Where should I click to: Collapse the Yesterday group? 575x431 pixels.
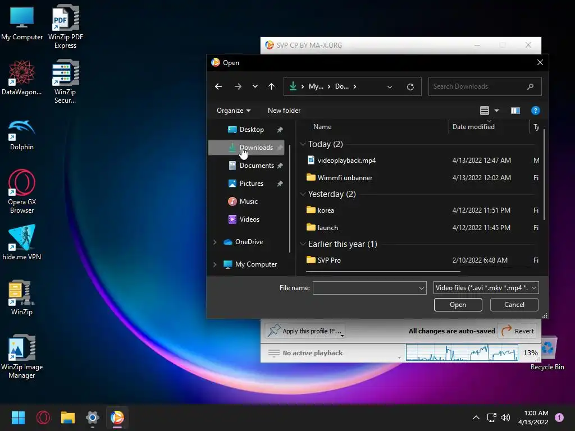point(303,194)
